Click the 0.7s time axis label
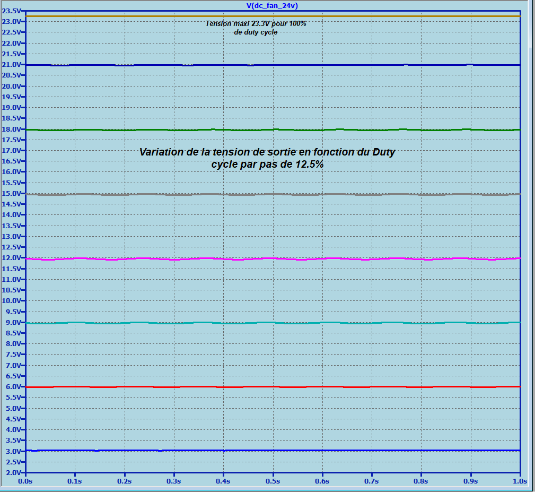 point(372,481)
